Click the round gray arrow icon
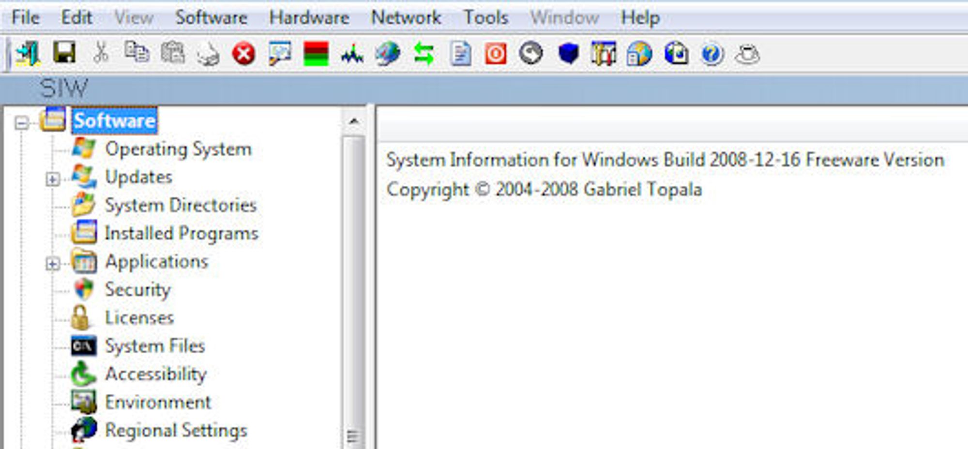Viewport: 968px width, 449px height. click(x=531, y=53)
